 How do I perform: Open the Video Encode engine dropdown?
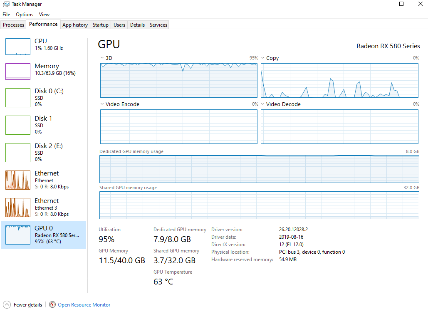[x=102, y=104]
